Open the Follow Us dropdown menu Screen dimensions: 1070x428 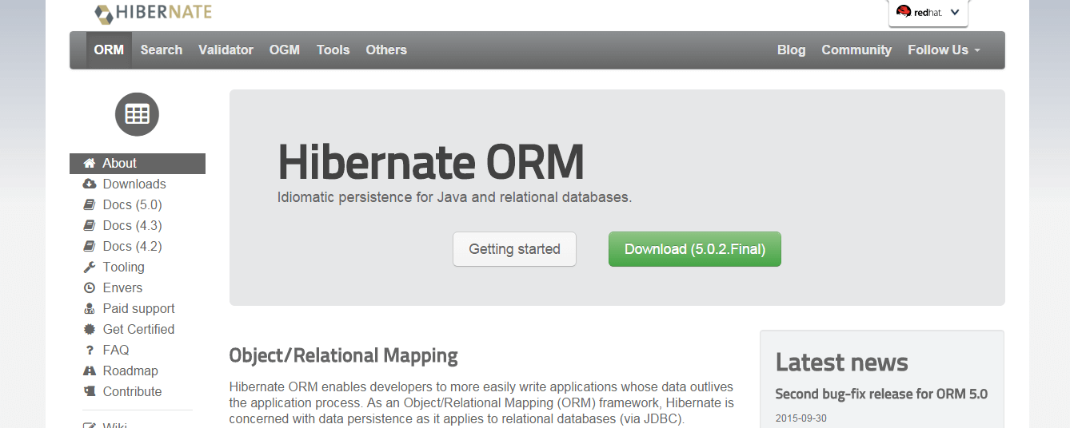coord(944,50)
